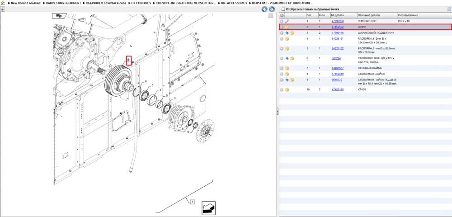This screenshot has height=217, width=452.
Task: Sort by the '№ детали' column header
Action: click(x=344, y=15)
